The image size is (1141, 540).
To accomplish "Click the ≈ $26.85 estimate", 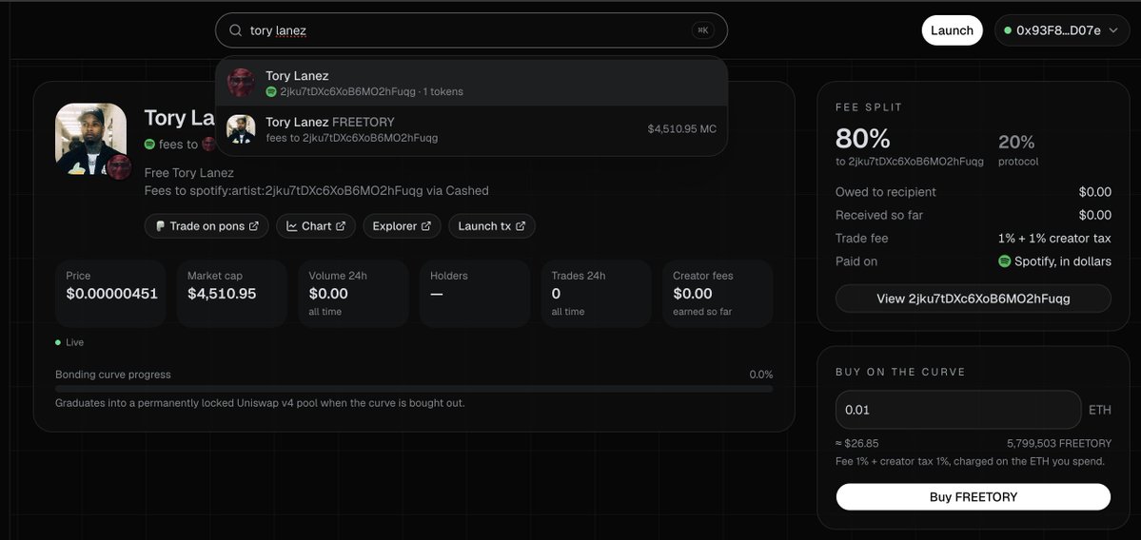I will tap(857, 443).
